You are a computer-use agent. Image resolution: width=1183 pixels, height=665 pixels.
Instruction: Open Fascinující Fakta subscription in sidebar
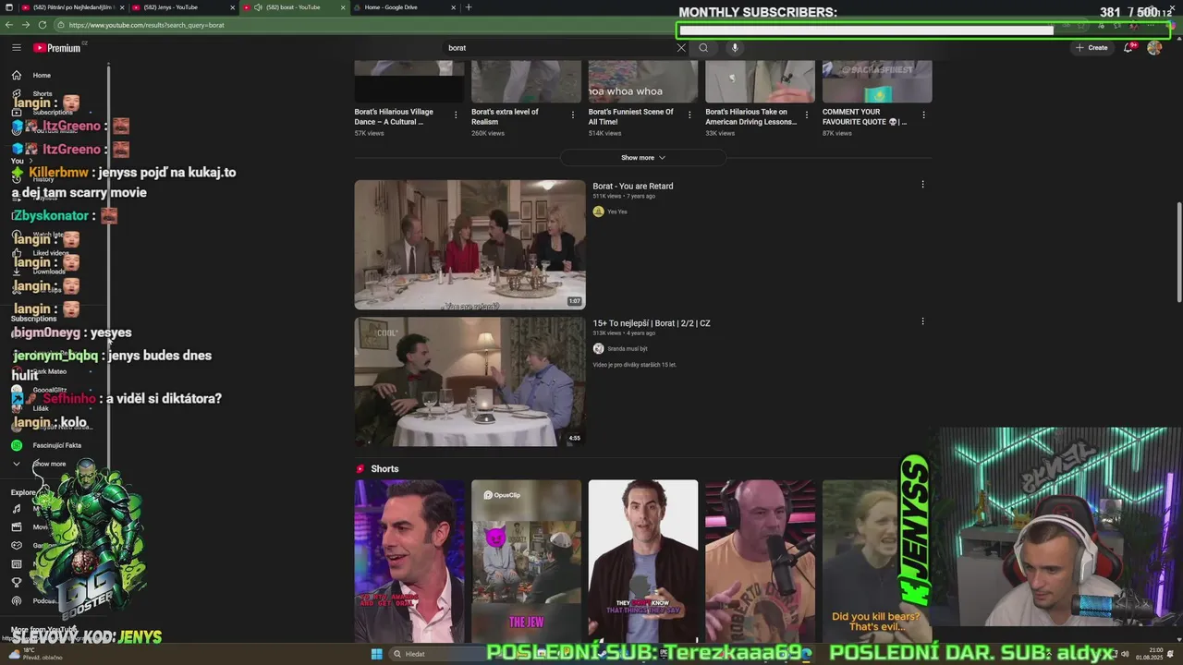51,445
